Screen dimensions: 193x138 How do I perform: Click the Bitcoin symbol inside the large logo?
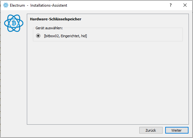[x=14, y=23]
